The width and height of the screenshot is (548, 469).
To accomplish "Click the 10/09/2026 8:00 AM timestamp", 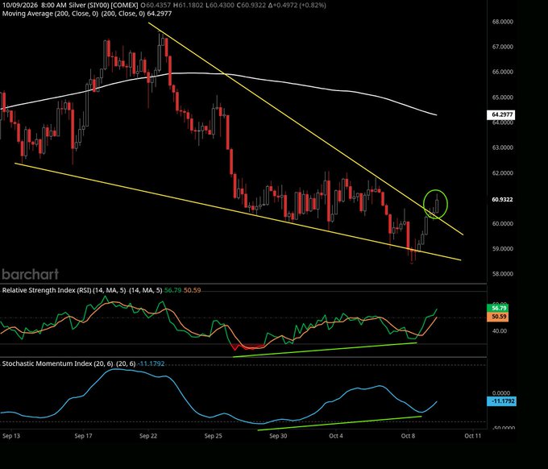I will (34, 6).
